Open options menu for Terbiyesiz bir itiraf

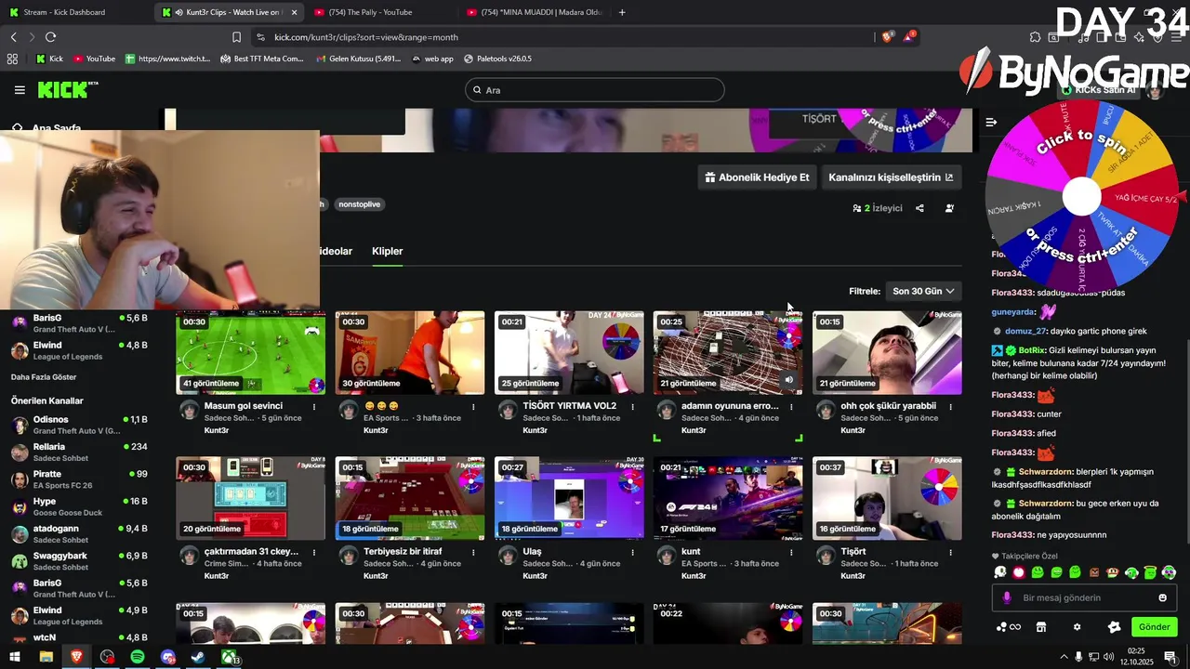pyautogui.click(x=473, y=552)
